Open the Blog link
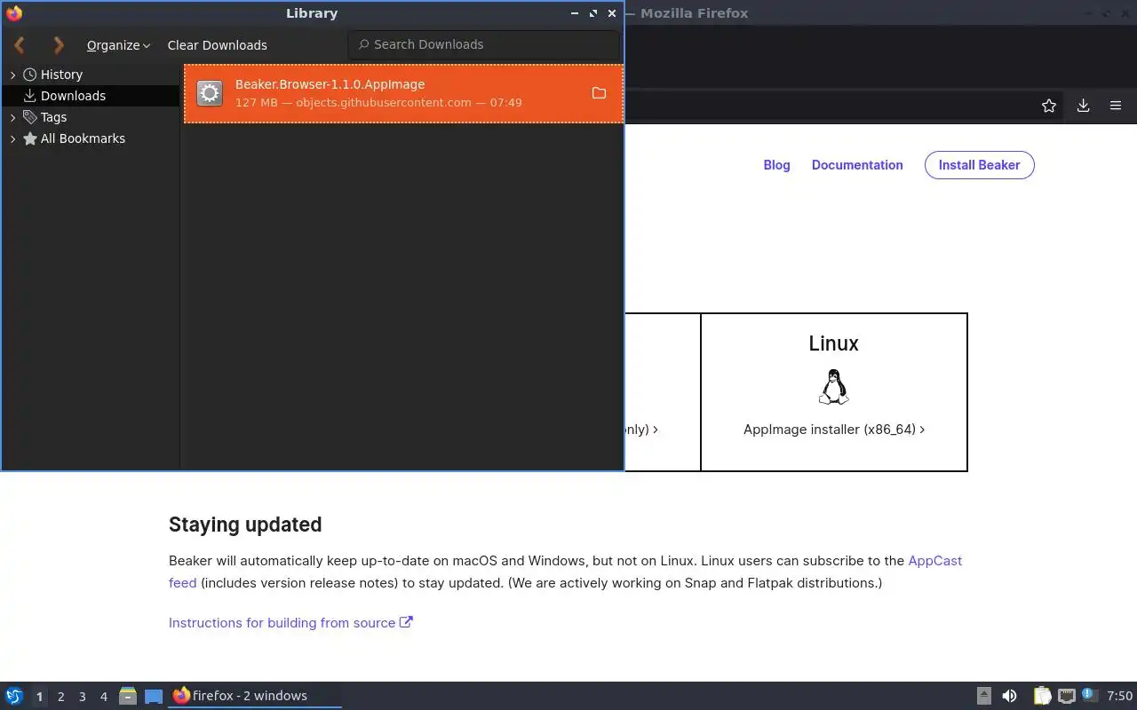 click(x=776, y=165)
